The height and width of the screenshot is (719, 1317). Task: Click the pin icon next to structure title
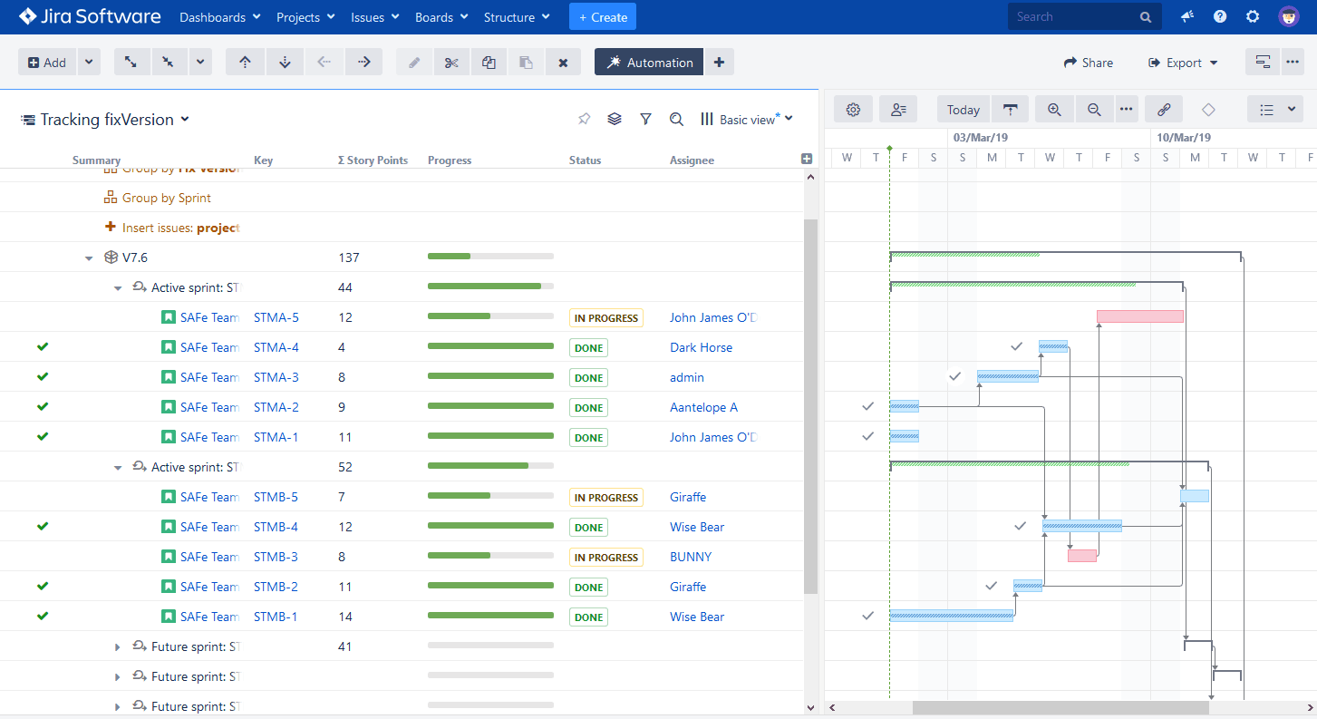point(584,119)
